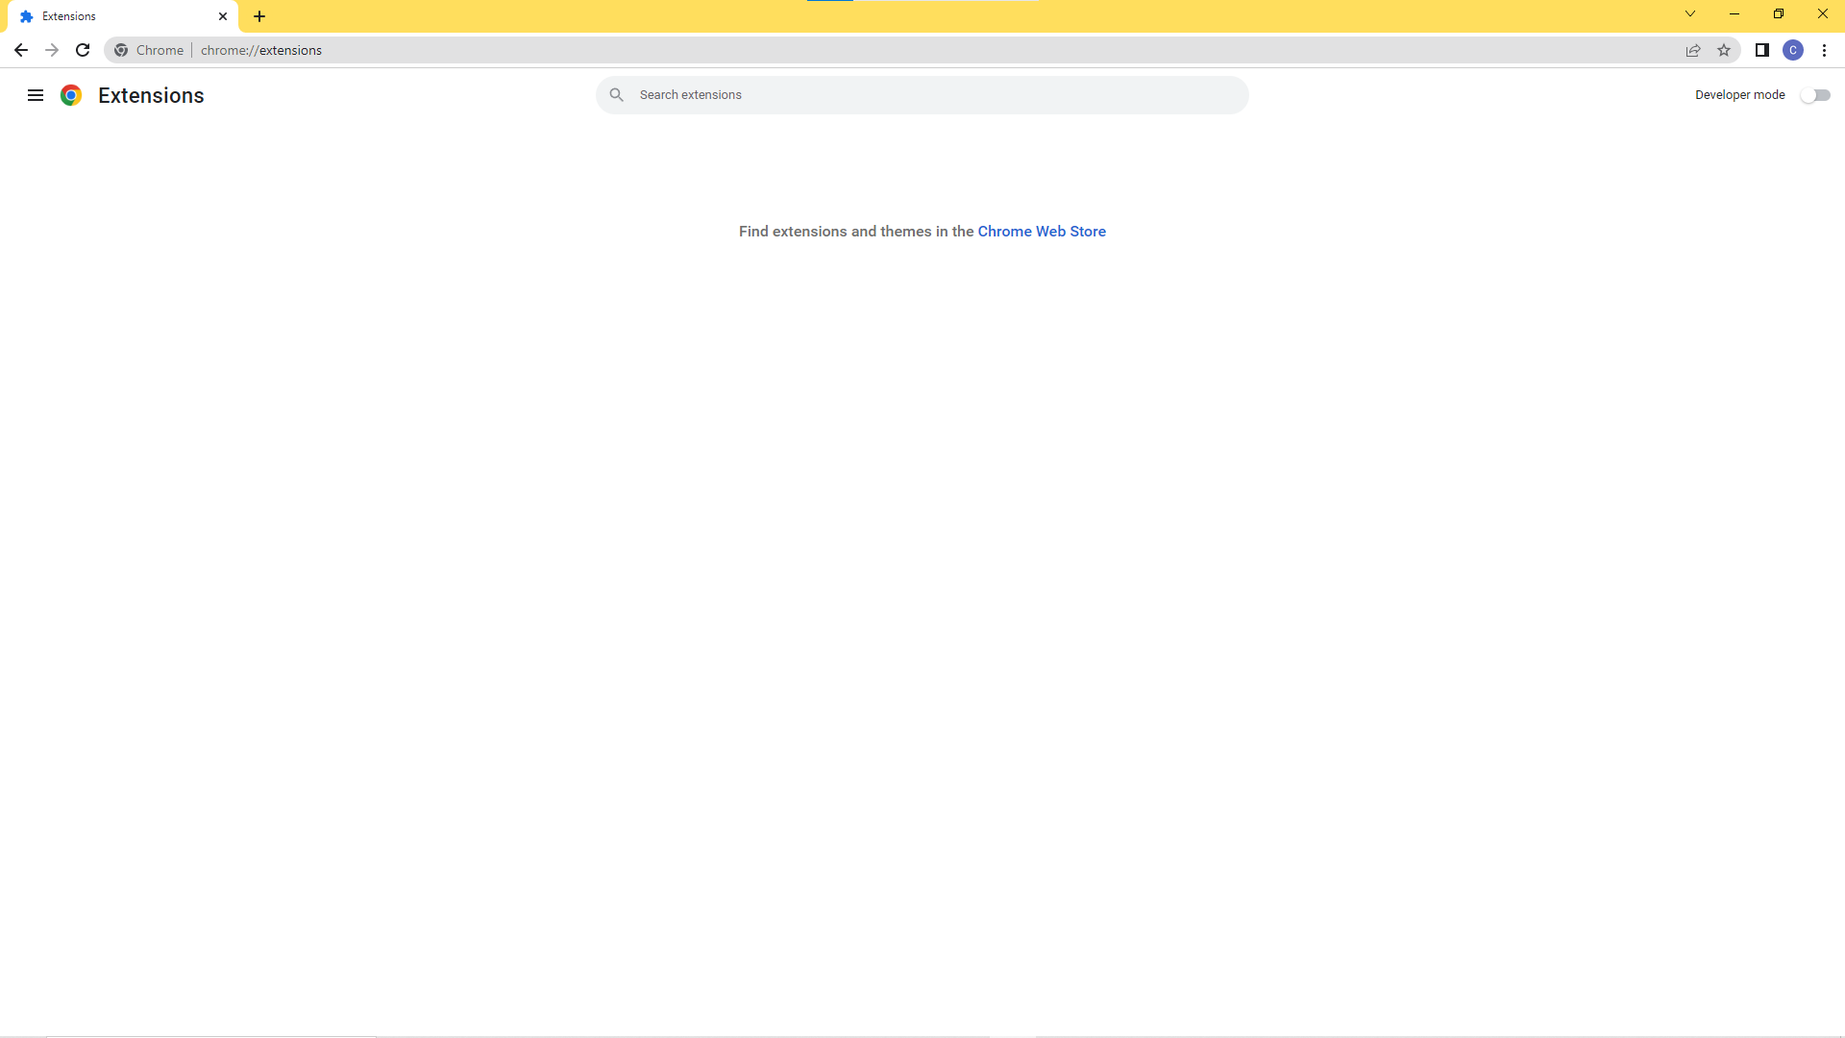This screenshot has width=1845, height=1038.
Task: Open the browser side panel
Action: 1762,50
